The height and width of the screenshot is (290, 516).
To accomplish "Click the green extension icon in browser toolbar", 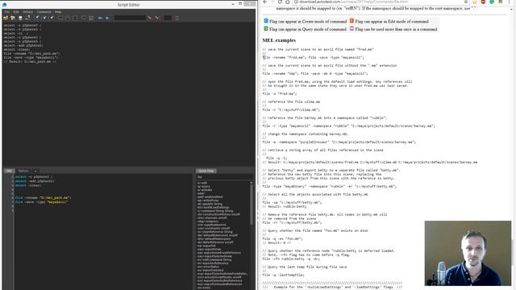I will point(492,2).
